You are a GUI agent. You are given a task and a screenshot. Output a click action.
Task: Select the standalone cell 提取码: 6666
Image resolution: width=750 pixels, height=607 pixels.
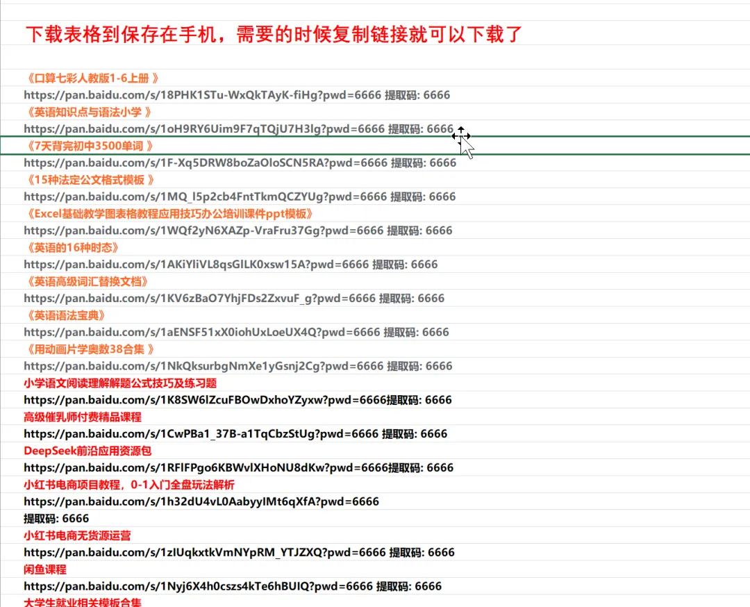(56, 519)
